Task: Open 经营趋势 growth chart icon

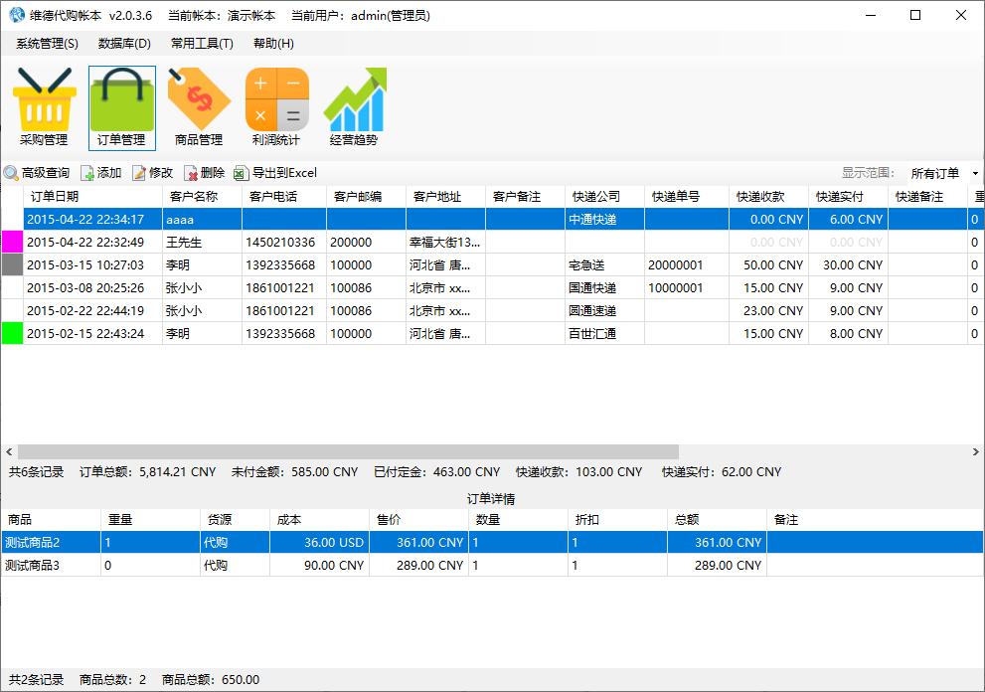Action: [354, 100]
